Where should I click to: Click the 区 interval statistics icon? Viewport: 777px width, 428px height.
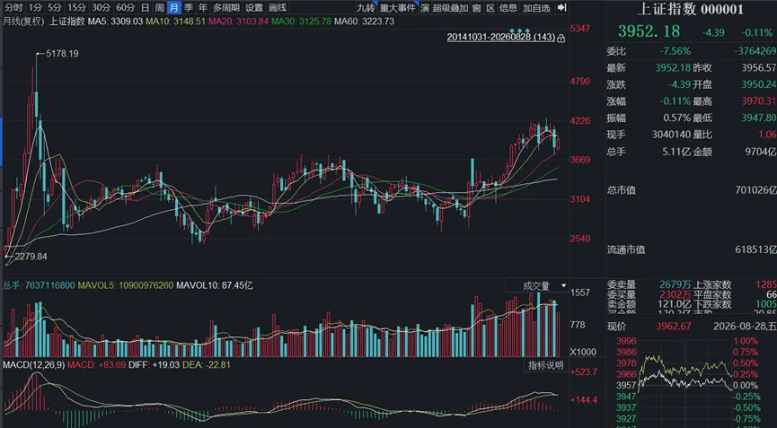click(490, 7)
